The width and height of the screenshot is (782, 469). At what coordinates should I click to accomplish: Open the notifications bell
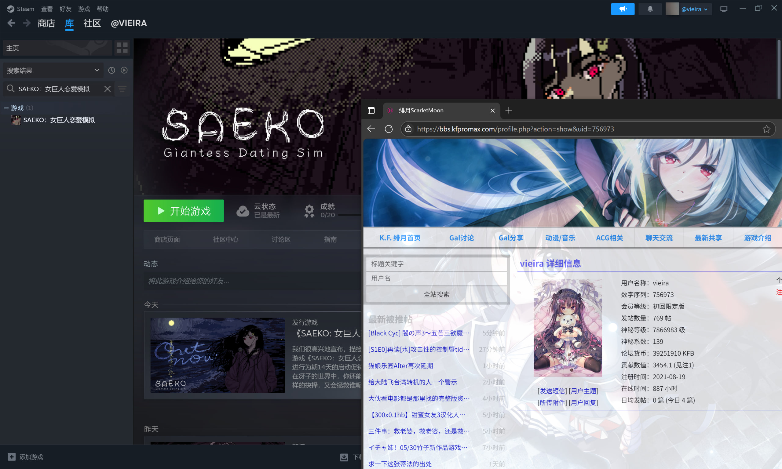point(650,9)
